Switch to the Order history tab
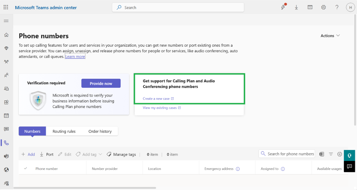 (x=100, y=131)
